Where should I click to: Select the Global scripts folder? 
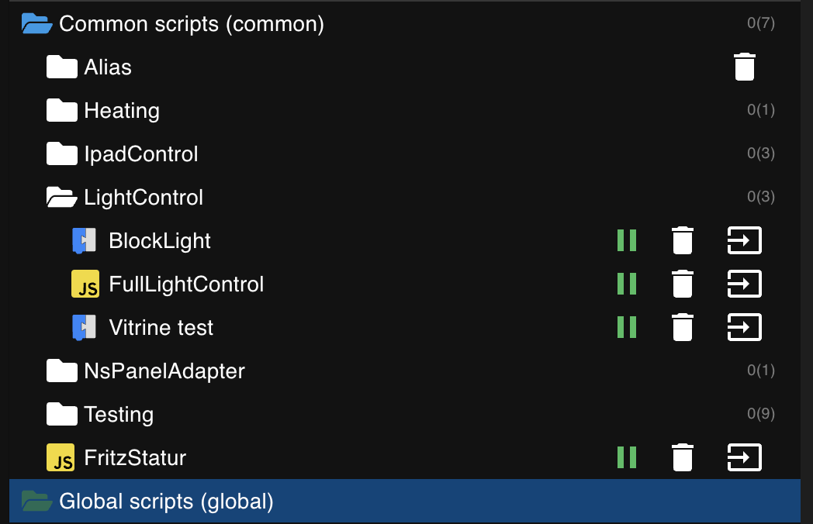click(166, 502)
